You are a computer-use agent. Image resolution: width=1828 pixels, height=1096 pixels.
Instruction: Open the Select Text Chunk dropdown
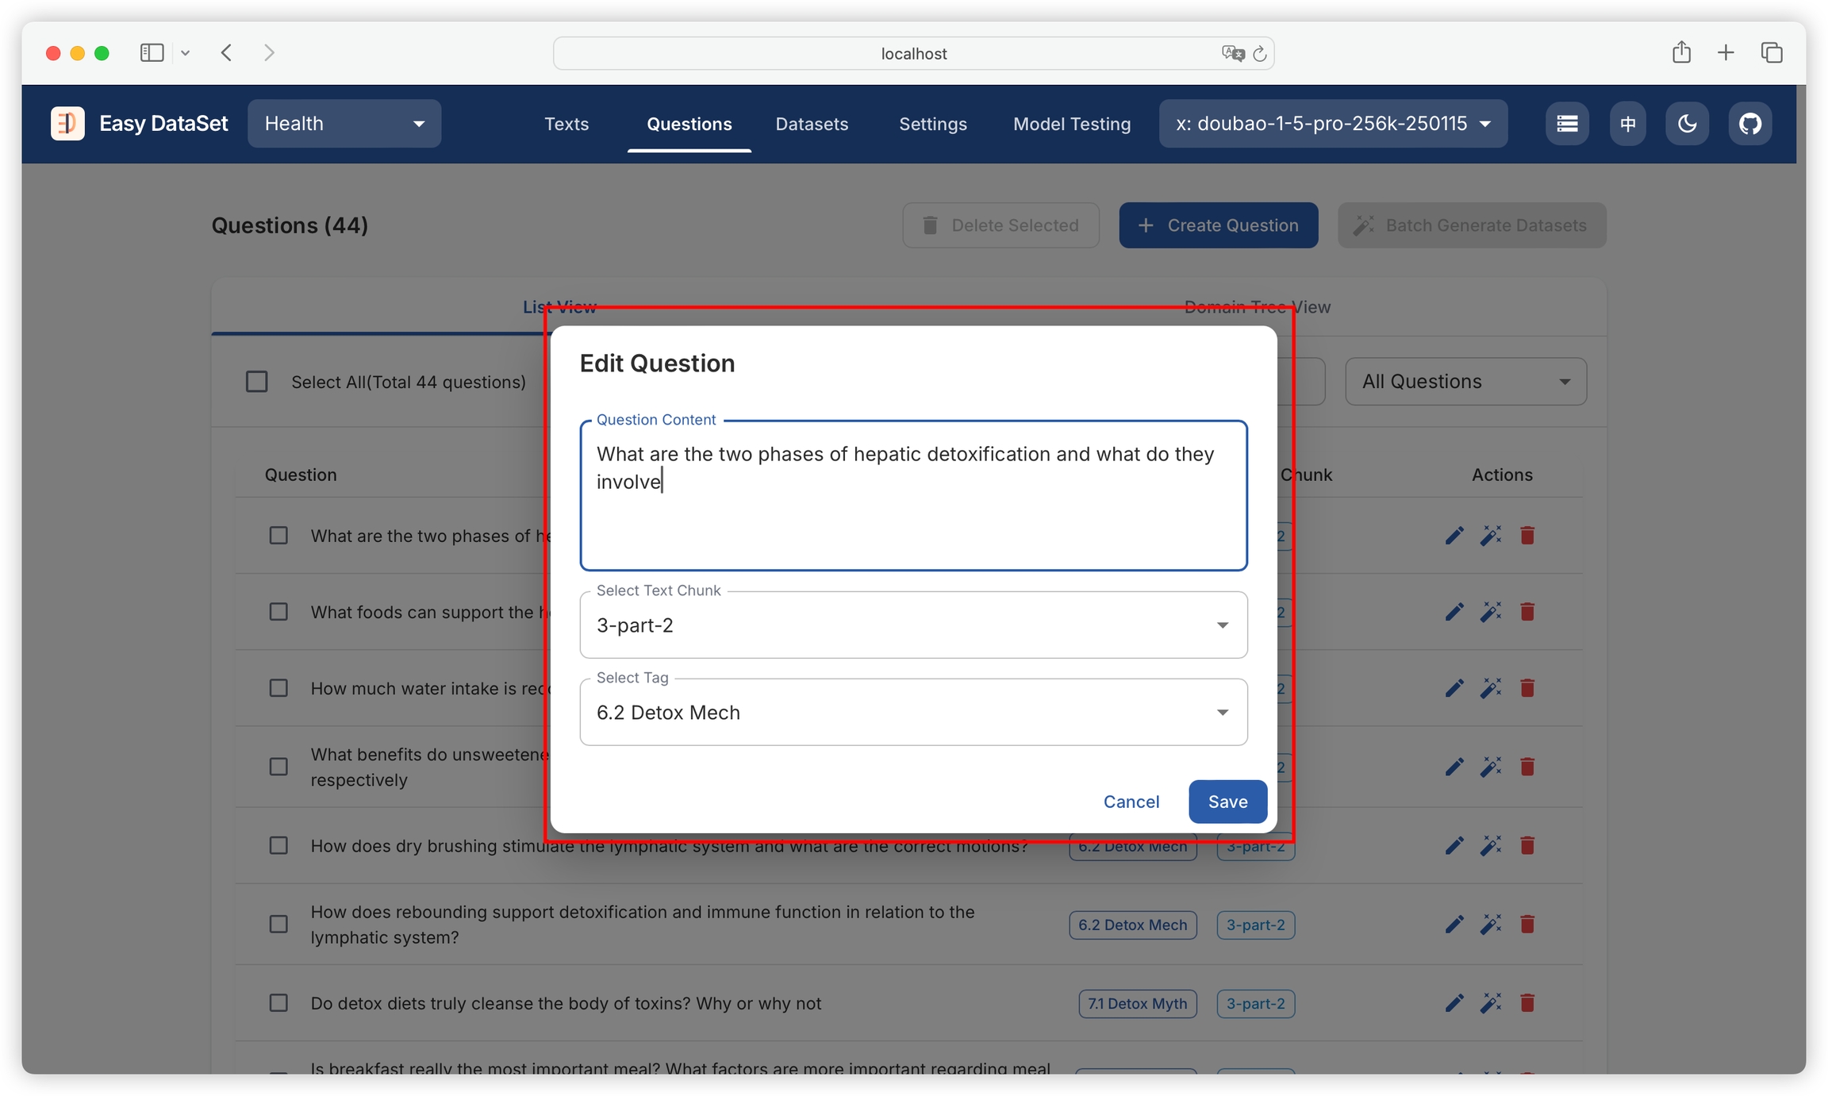[x=912, y=625]
